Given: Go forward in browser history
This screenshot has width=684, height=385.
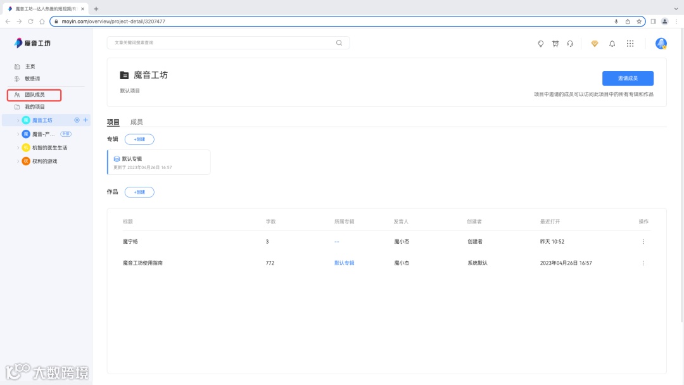Looking at the screenshot, I should pyautogui.click(x=19, y=22).
